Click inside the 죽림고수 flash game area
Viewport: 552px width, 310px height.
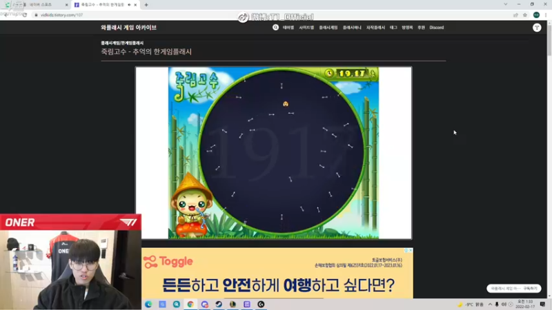pos(273,153)
